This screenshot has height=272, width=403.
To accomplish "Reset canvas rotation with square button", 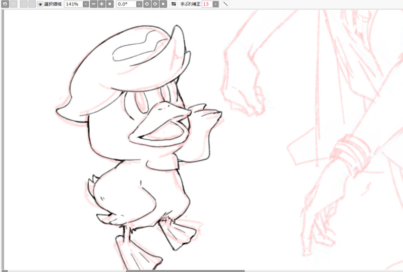I will [163, 4].
